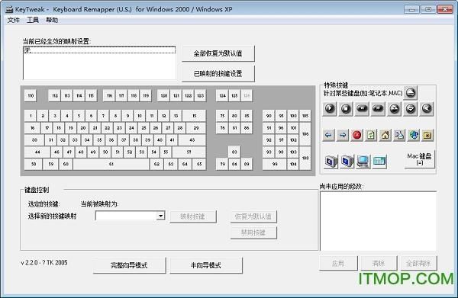This screenshot has width=458, height=298.
Task: Click the Mac 键盘 (=) button
Action: coord(419,159)
